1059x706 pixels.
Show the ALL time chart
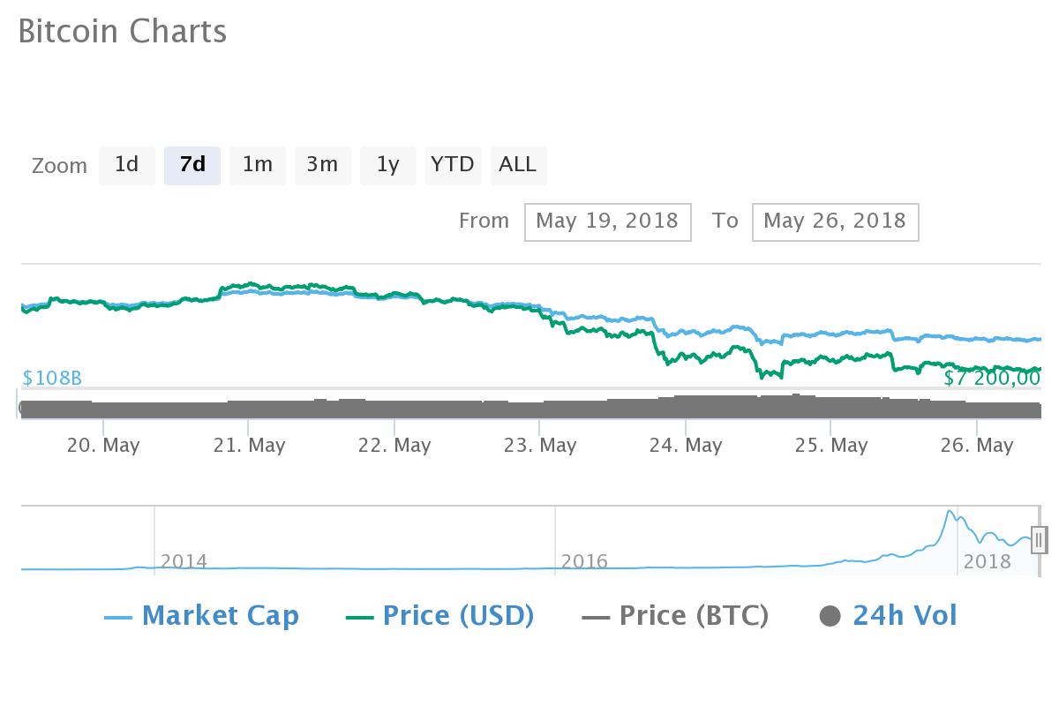tap(519, 165)
